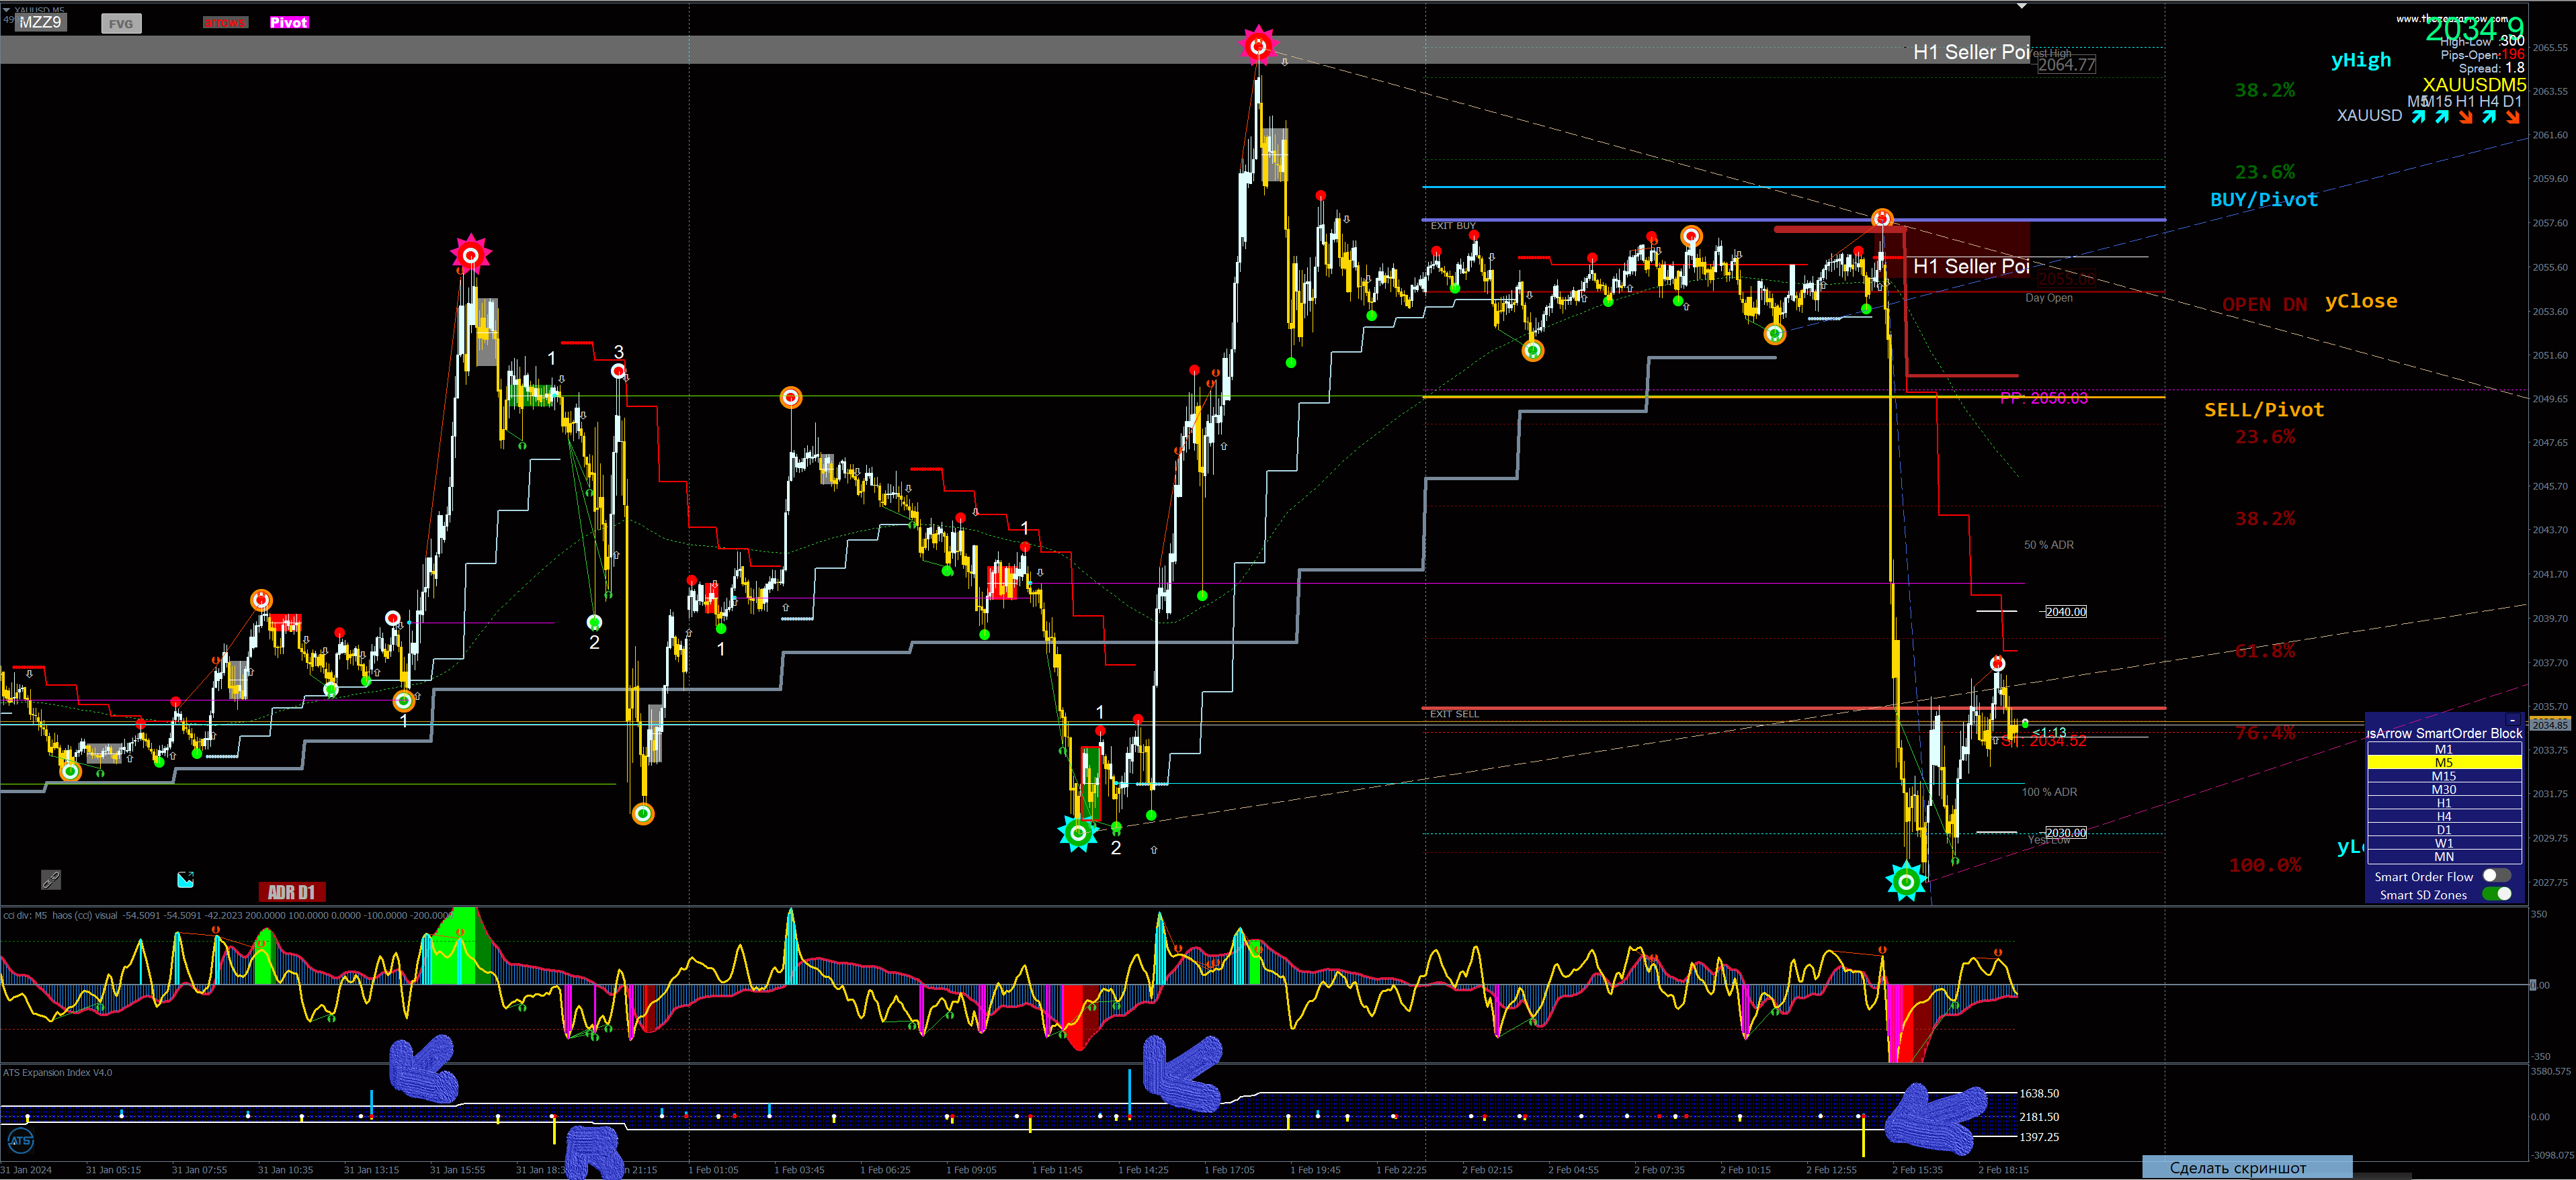2576x1180 pixels.
Task: Click the red ADR D1 label
Action: [x=291, y=893]
